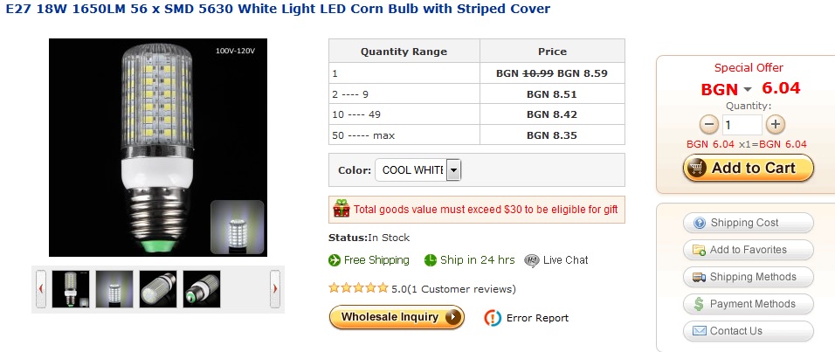The image size is (835, 352).
Task: Click the Wholesale Inquiry button
Action: pyautogui.click(x=397, y=317)
